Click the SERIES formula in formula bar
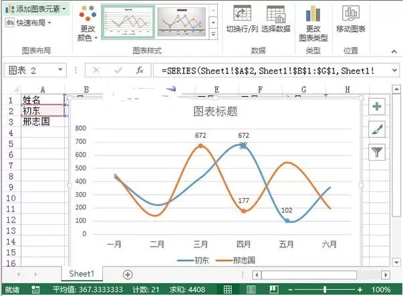403x296 pixels. pyautogui.click(x=267, y=71)
